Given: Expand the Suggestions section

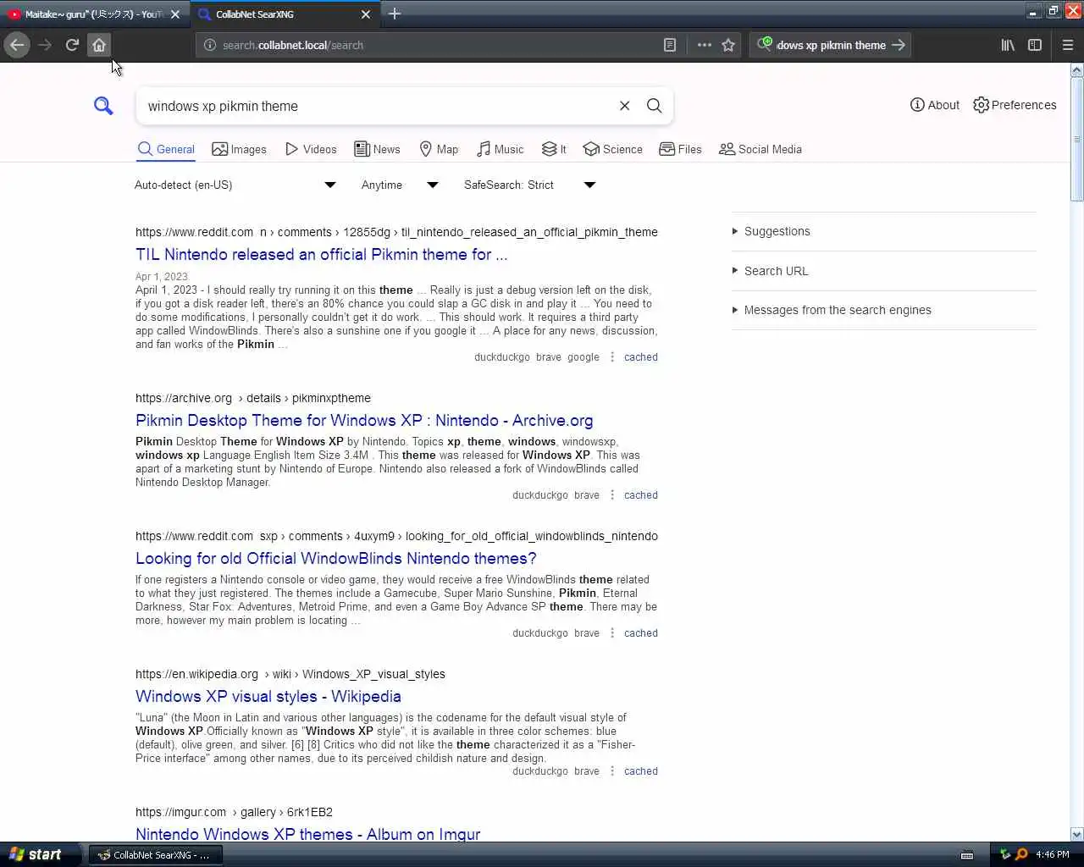Looking at the screenshot, I should [777, 231].
